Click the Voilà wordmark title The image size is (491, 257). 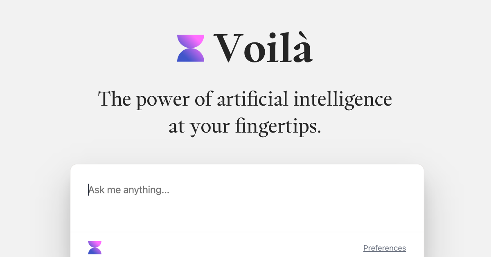pos(263,48)
